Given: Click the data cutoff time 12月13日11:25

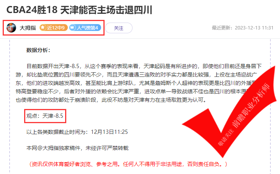Looking at the screenshot, I should click(x=109, y=132).
